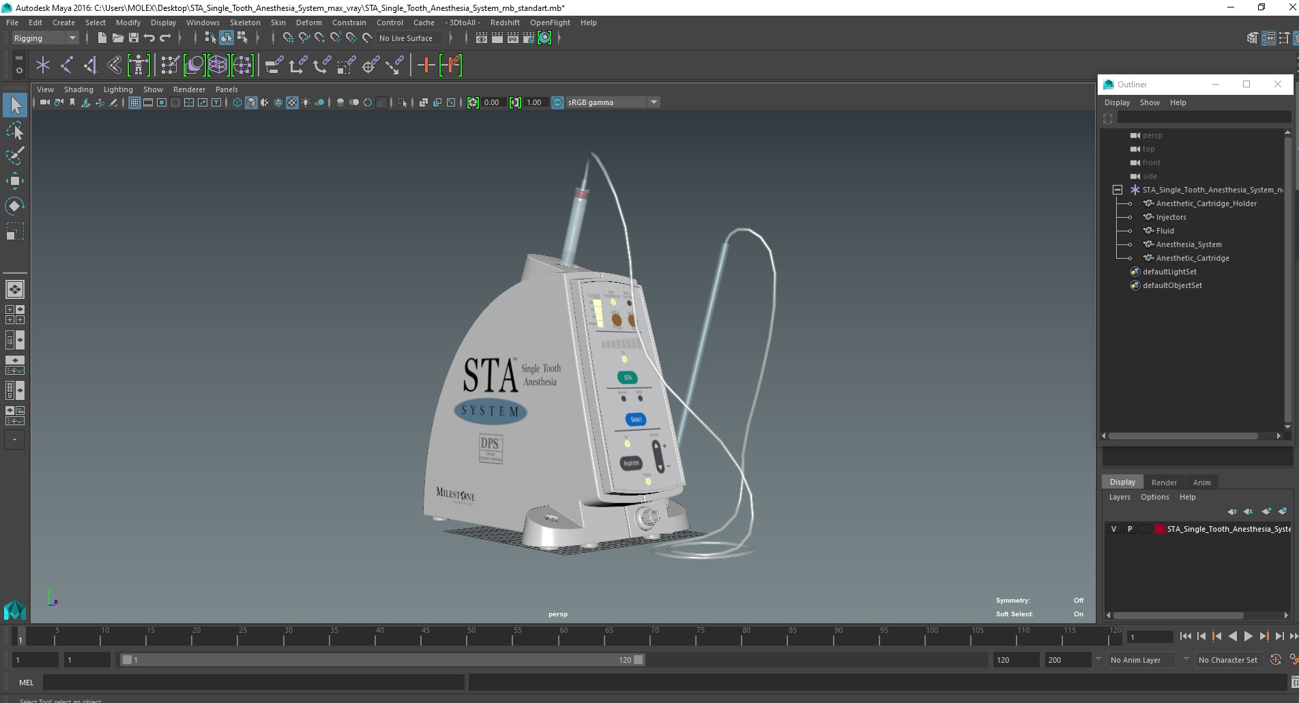Open the Deform menu
The image size is (1299, 703).
pos(308,23)
